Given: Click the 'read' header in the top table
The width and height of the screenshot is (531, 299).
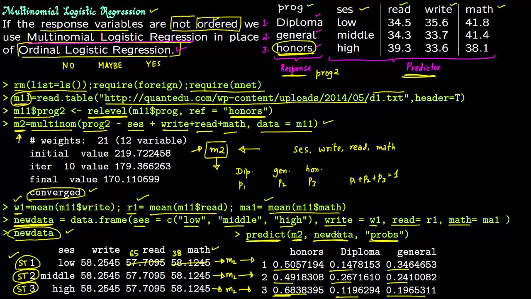Looking at the screenshot, I should 399,9.
